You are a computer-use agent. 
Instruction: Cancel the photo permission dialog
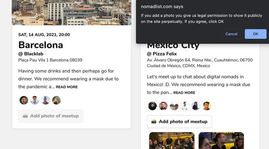point(231,34)
